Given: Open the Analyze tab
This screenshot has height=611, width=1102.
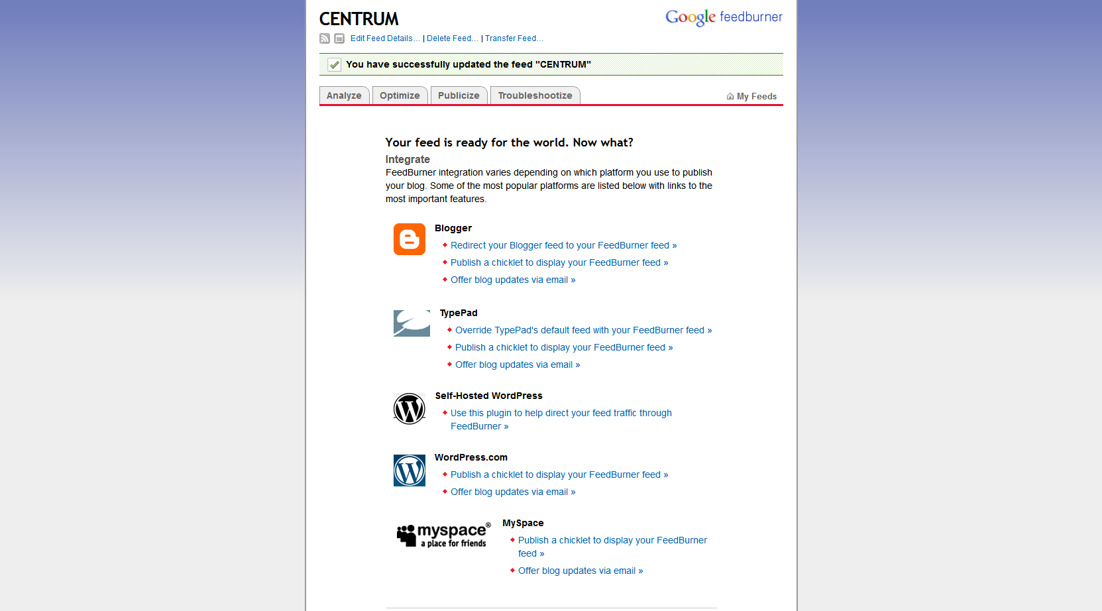Looking at the screenshot, I should pos(344,95).
